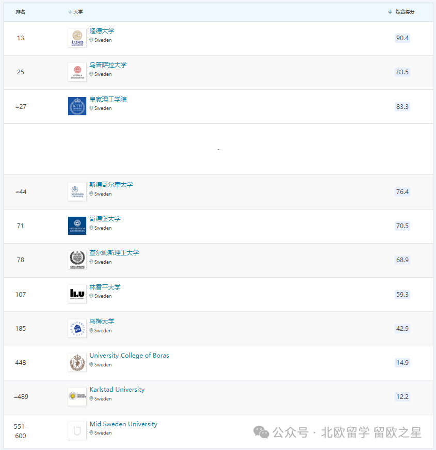
Task: Click the Linköping University LiU logo
Action: coord(77,294)
